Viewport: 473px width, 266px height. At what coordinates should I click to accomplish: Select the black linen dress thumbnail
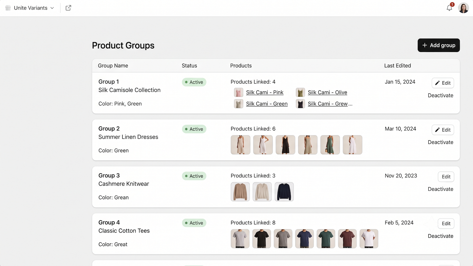pyautogui.click(x=285, y=145)
